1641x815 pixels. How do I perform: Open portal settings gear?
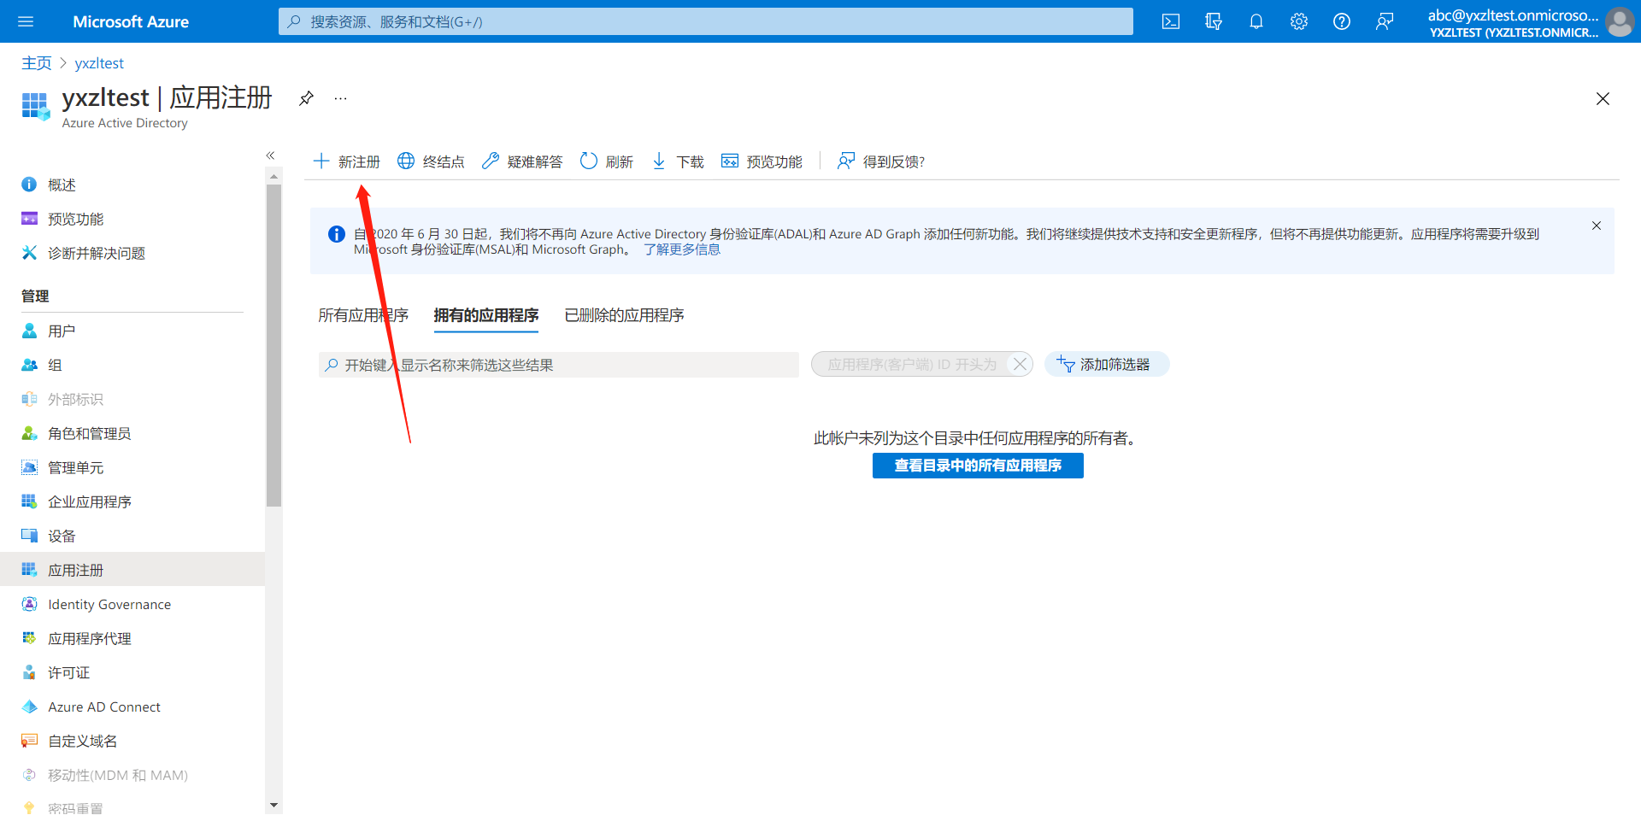click(x=1298, y=21)
